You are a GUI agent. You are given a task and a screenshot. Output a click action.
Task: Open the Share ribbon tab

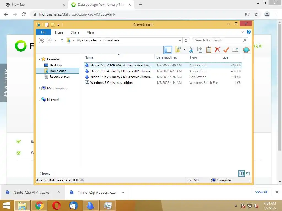pyautogui.click(x=75, y=32)
